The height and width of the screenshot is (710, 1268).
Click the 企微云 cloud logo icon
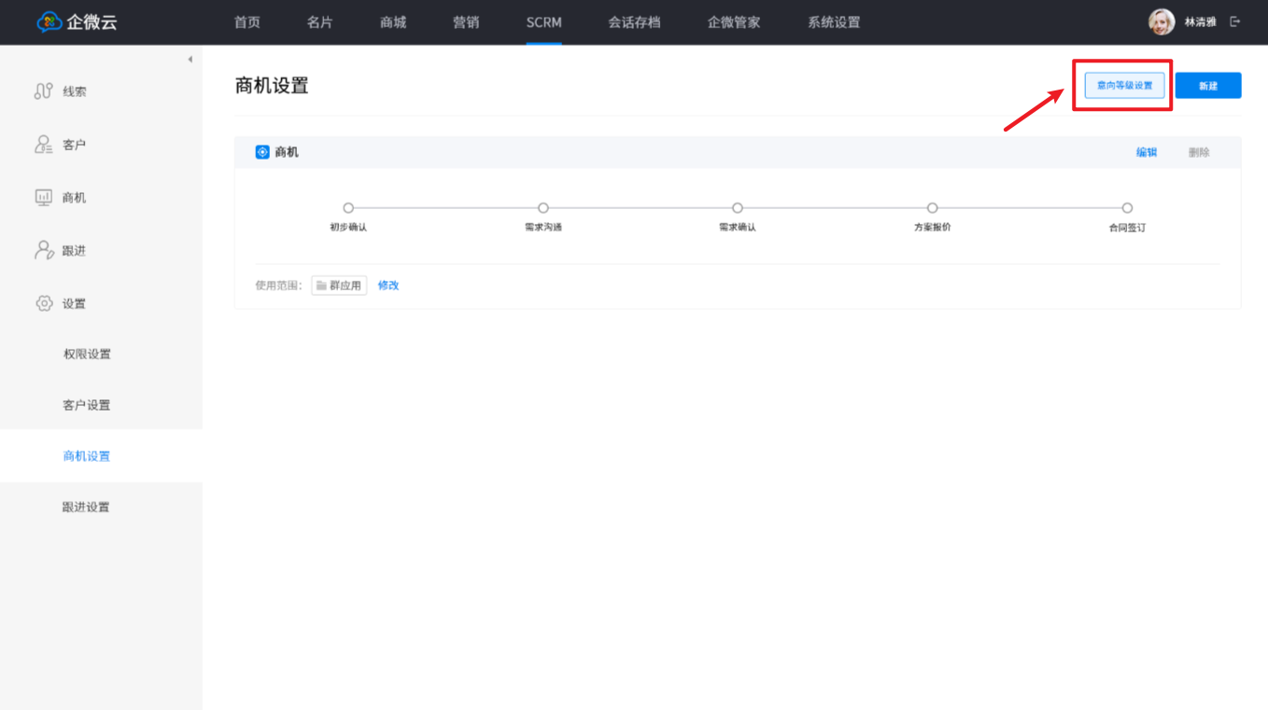click(49, 22)
